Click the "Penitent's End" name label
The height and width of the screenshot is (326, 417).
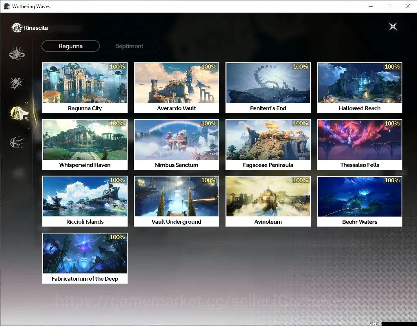[268, 108]
